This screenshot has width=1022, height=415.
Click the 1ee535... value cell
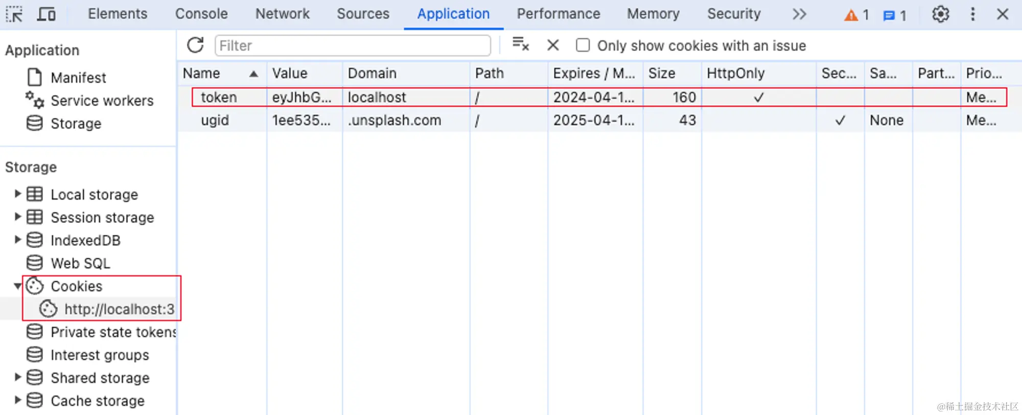301,120
